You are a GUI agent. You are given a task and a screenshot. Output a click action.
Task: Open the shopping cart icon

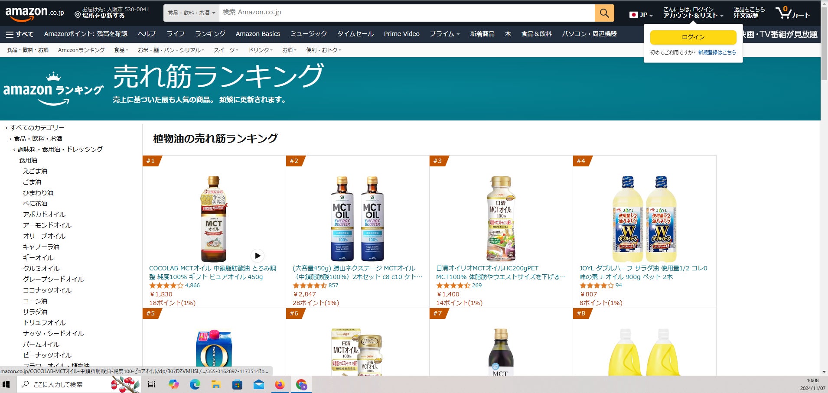pos(793,13)
